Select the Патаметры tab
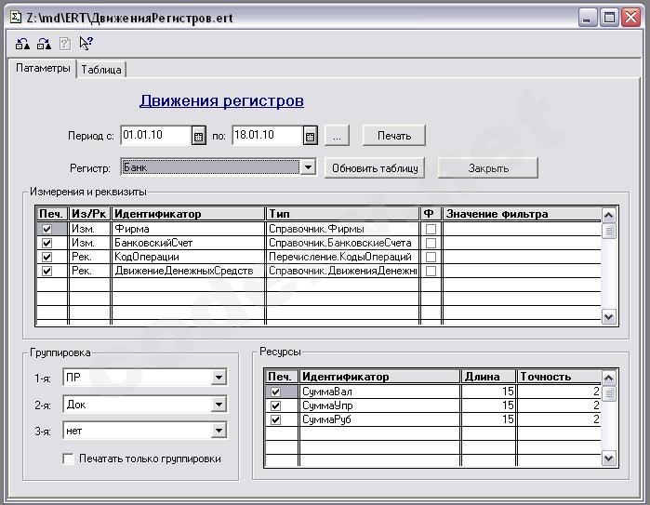This screenshot has width=650, height=505. [x=43, y=69]
